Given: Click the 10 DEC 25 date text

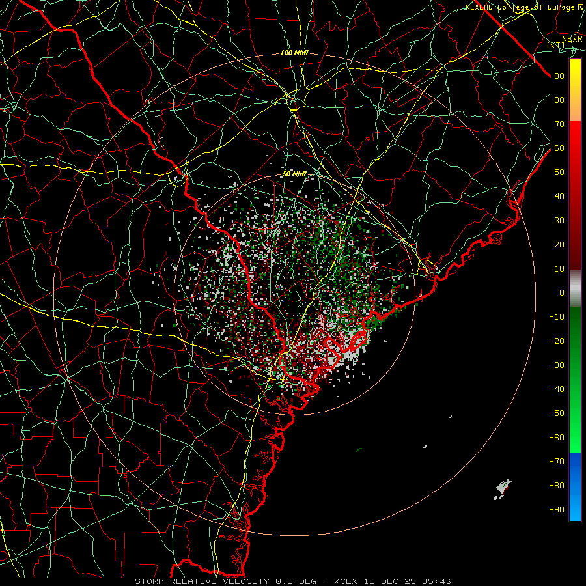Looking at the screenshot, I should point(390,581).
